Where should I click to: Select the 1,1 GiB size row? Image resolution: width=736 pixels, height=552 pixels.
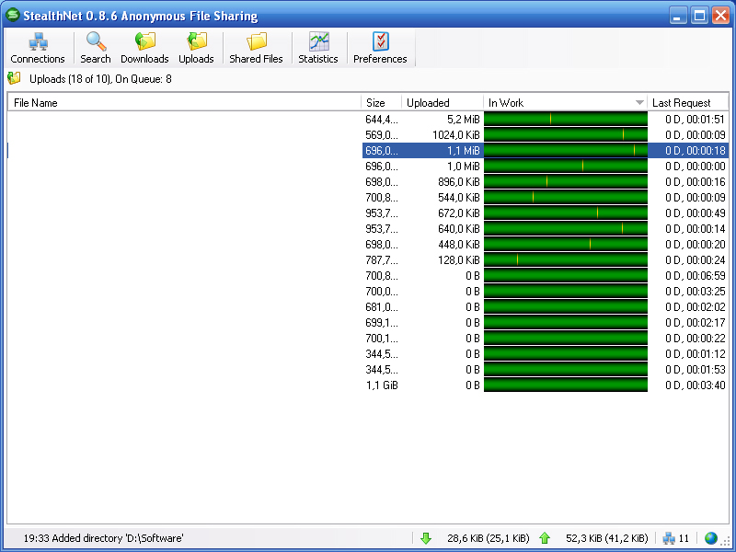click(368, 385)
